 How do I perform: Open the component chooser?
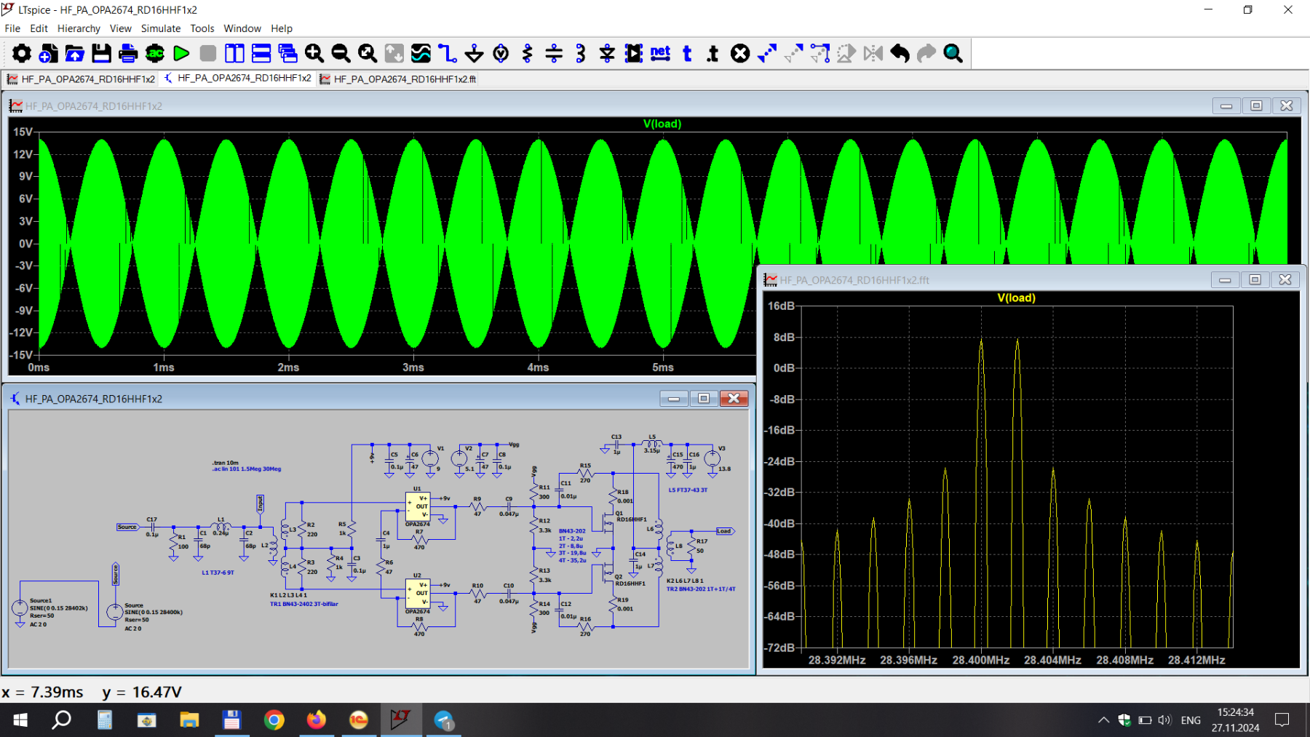coord(634,53)
